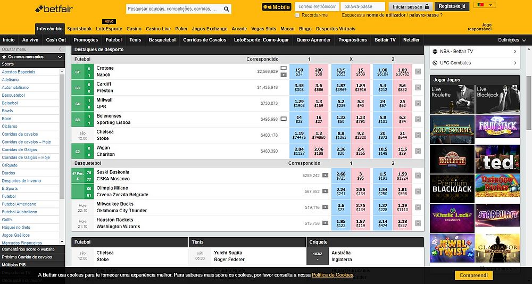Screen dimensions: 532x284
Task: Click the search magnifier icon
Action: coord(226,9)
